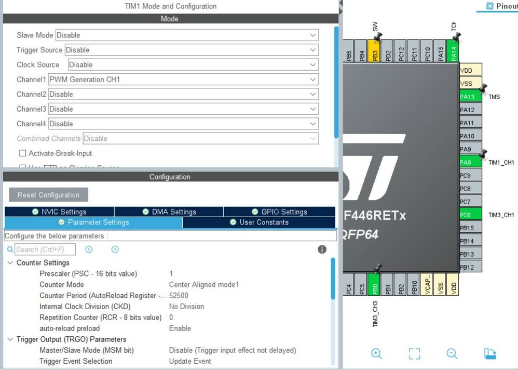Enable the Activate-Break-Input checkbox
518x370 pixels.
(23, 153)
